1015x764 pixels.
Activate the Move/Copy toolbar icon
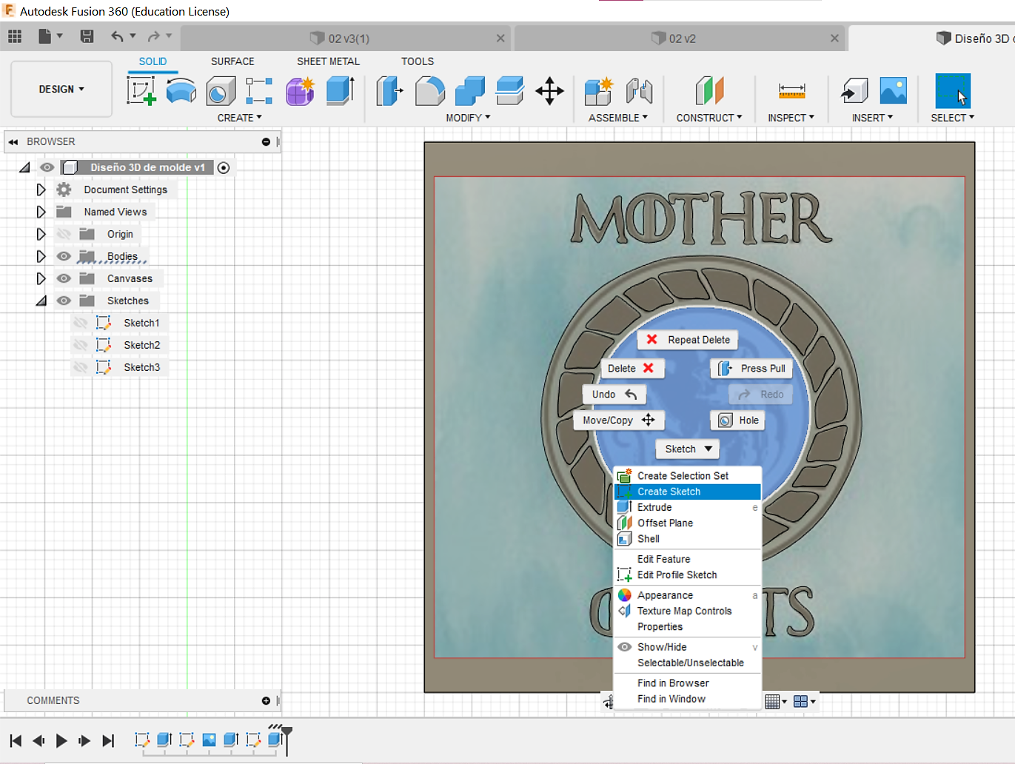550,91
